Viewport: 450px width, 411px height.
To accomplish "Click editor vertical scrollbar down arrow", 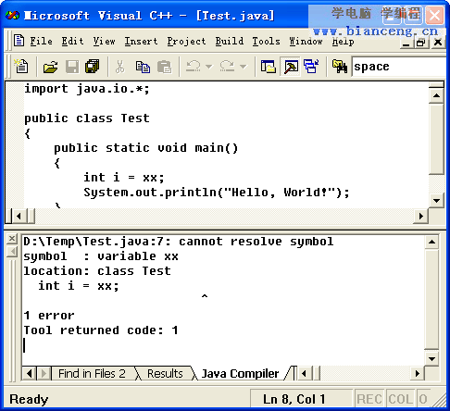I will point(436,201).
